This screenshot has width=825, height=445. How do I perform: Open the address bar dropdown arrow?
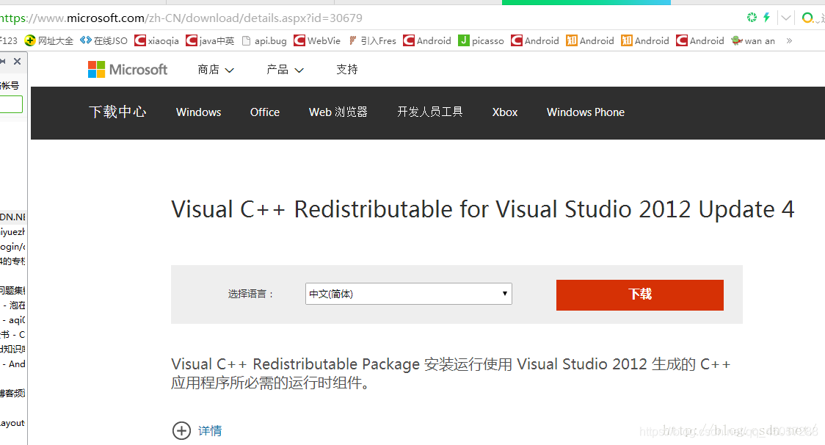[x=786, y=18]
